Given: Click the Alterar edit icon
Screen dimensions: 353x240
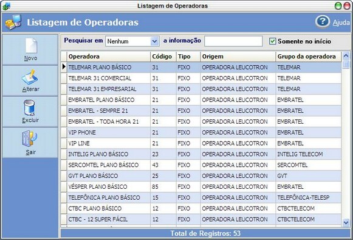Looking at the screenshot, I should click(30, 77).
